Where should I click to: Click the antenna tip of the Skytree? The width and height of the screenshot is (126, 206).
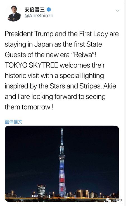coord(62,130)
